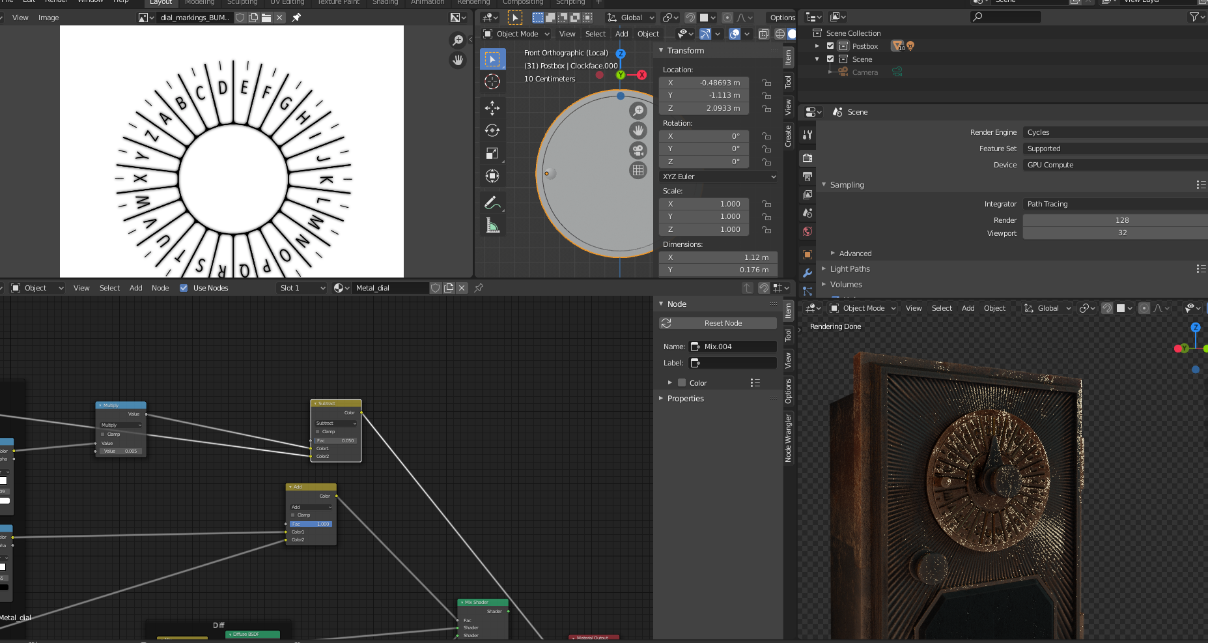Open the Integrator dropdown showing Path Tracing
Viewport: 1208px width, 643px height.
click(x=1115, y=204)
